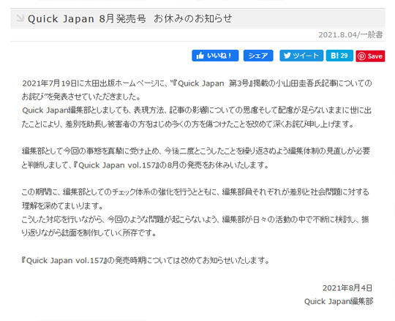395x321 pixels.
Task: Click the red Save button text
Action: (375, 56)
